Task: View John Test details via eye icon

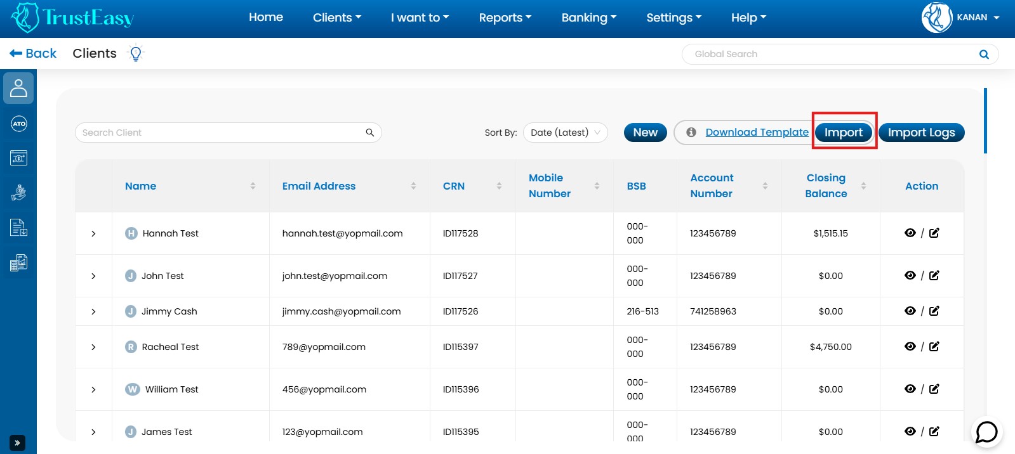Action: (x=910, y=275)
